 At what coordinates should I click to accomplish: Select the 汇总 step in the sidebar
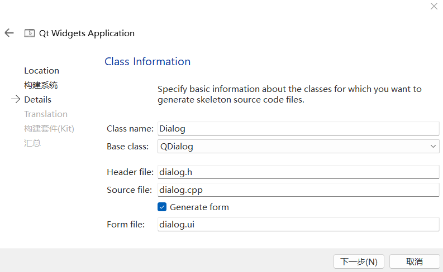32,143
